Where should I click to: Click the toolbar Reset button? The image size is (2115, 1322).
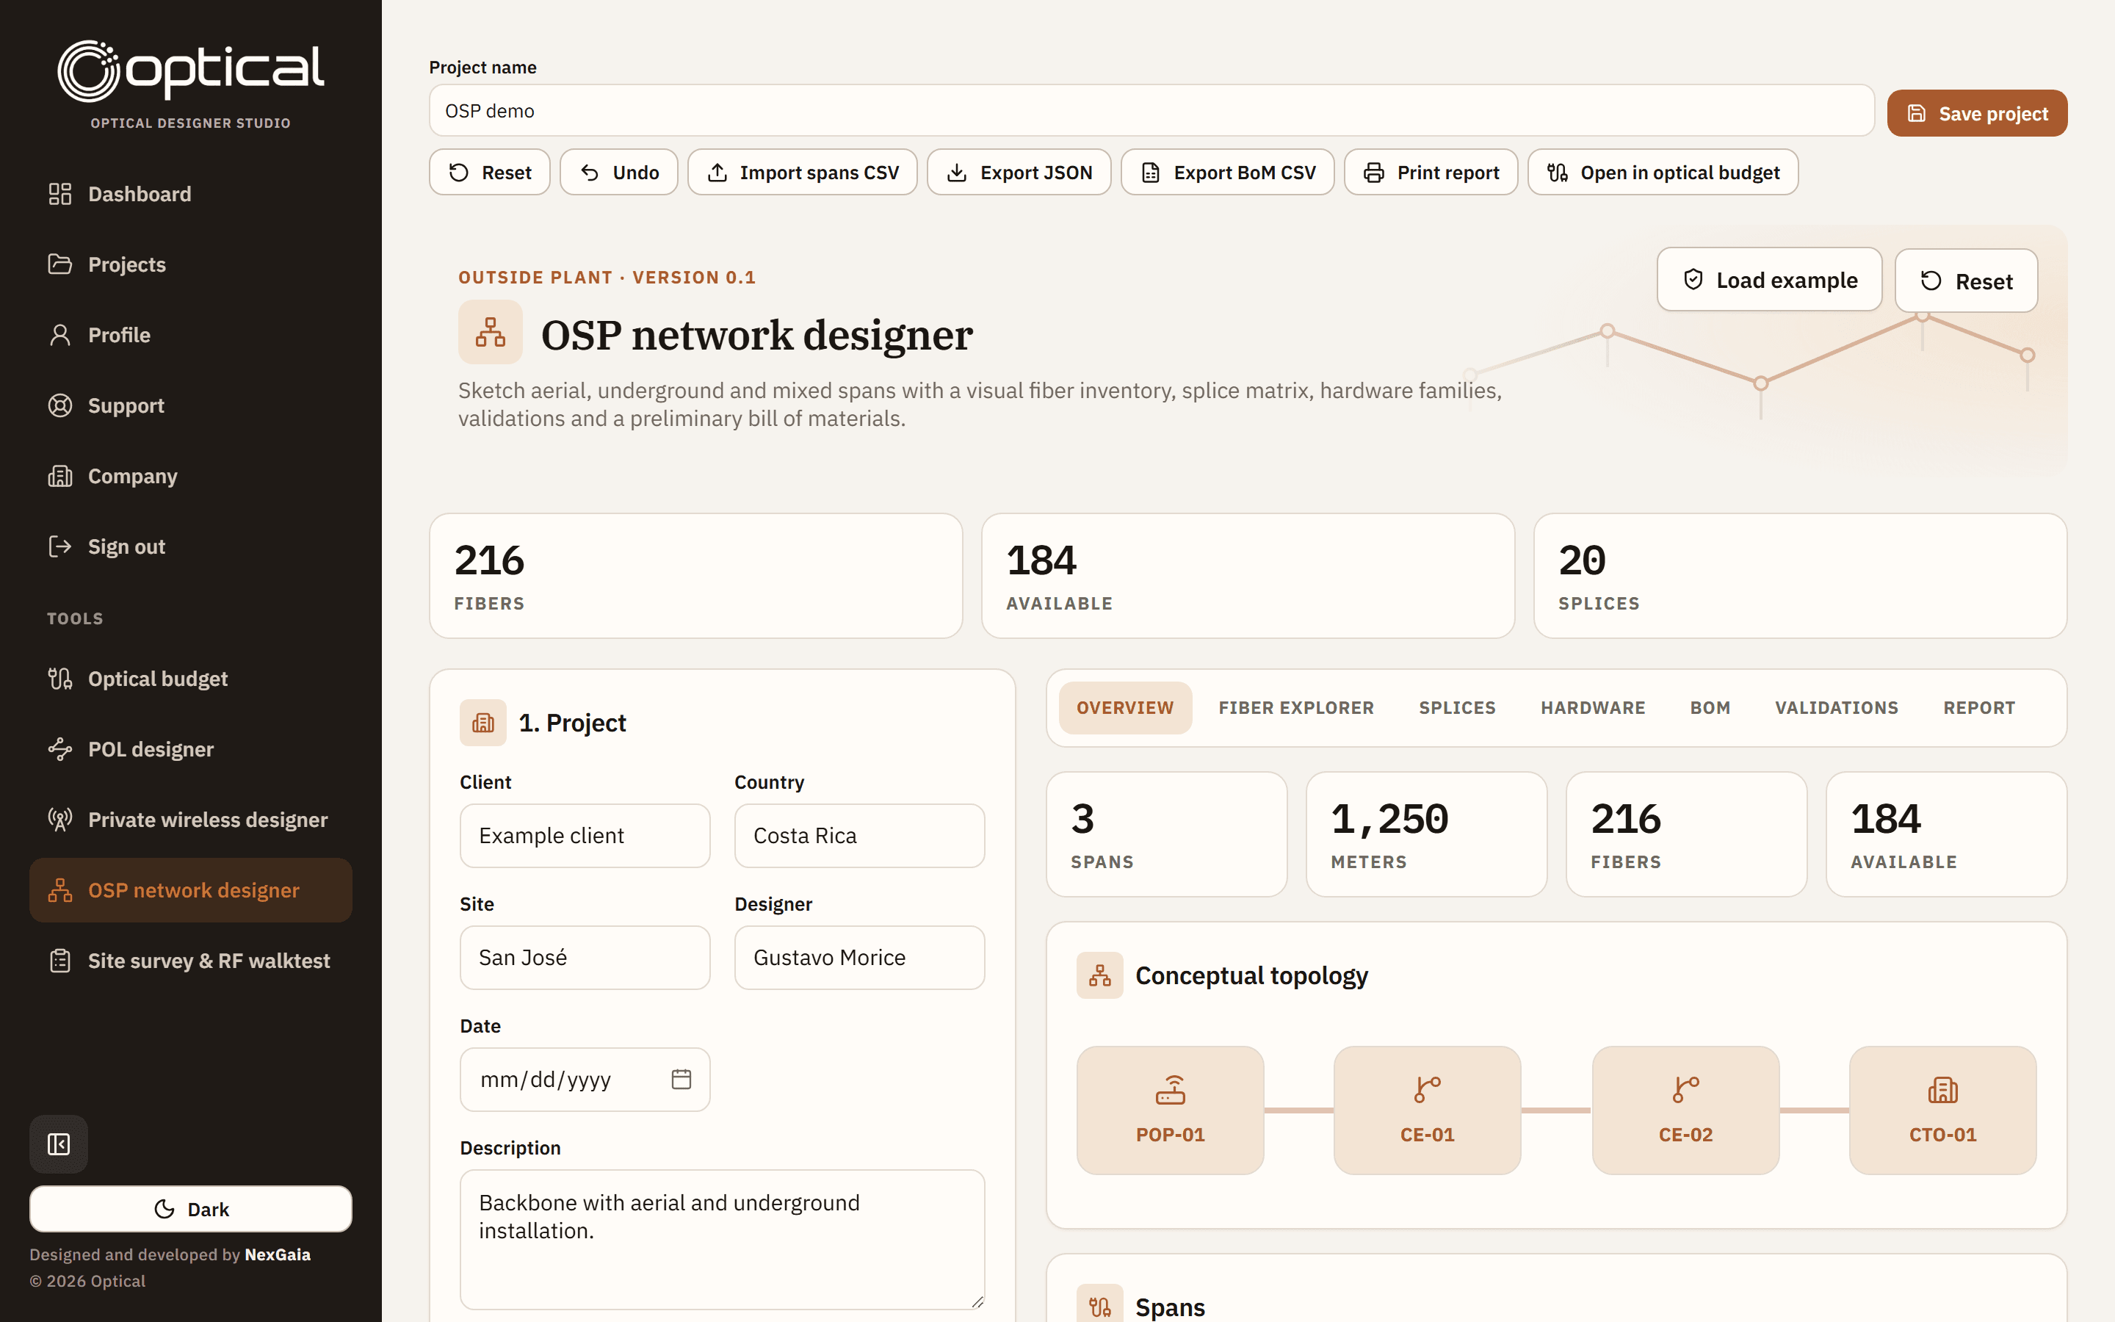489,173
